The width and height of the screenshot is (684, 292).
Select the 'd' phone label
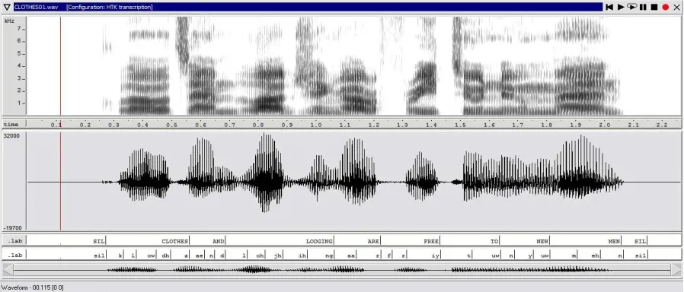pos(222,256)
